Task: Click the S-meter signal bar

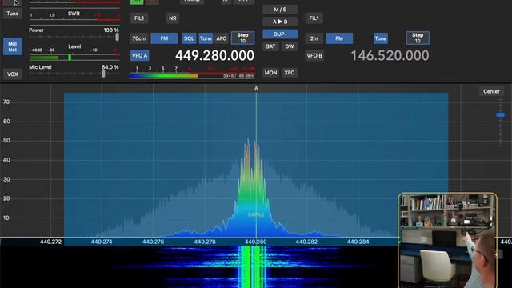Action: 193,76
